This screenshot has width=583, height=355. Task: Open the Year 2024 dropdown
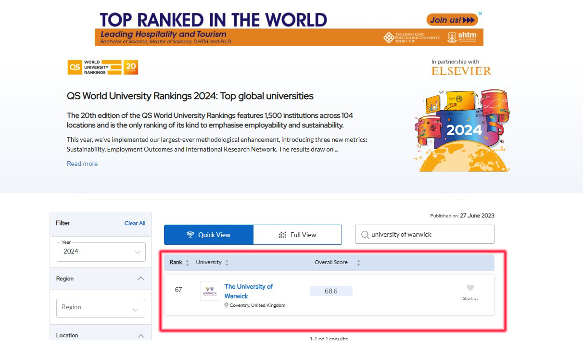coord(101,252)
